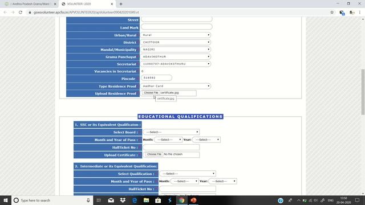This screenshot has width=365, height=205.
Task: Open Intermediate Select Qualification dropdown
Action: 188,174
